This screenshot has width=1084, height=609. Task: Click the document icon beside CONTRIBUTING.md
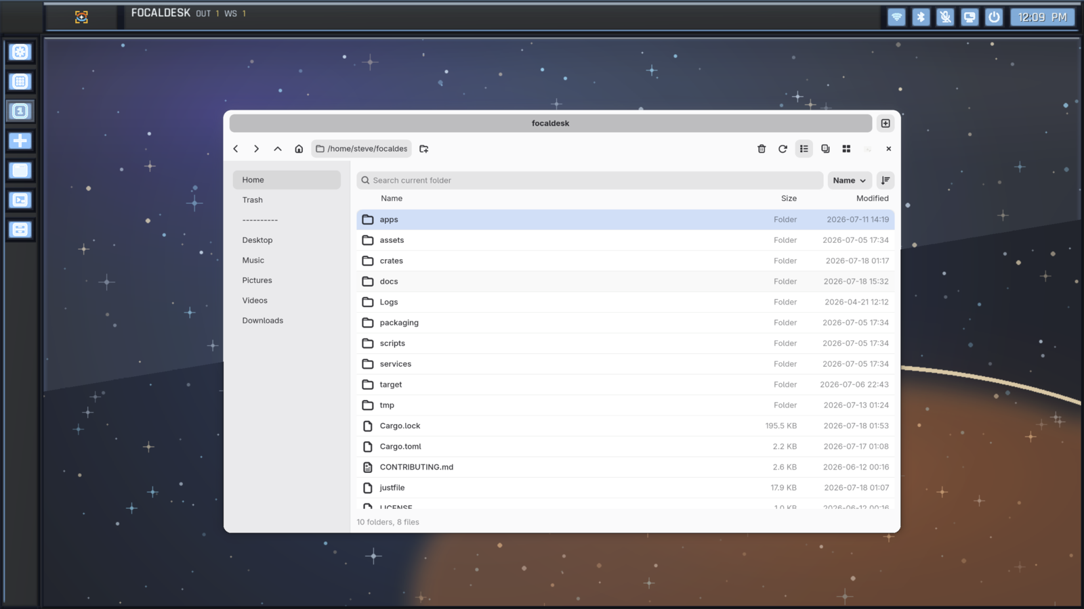[x=368, y=467]
